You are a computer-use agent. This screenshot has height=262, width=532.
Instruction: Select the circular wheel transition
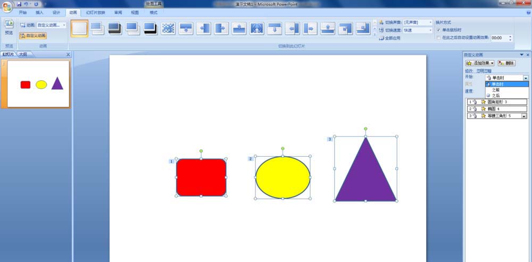[x=257, y=29]
